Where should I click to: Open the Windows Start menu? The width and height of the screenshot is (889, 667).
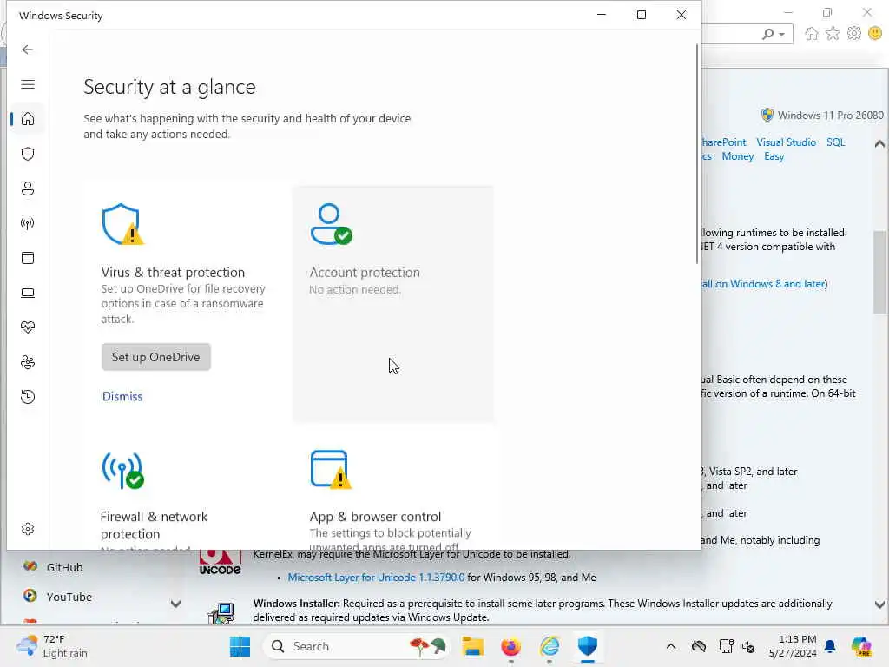[240, 646]
